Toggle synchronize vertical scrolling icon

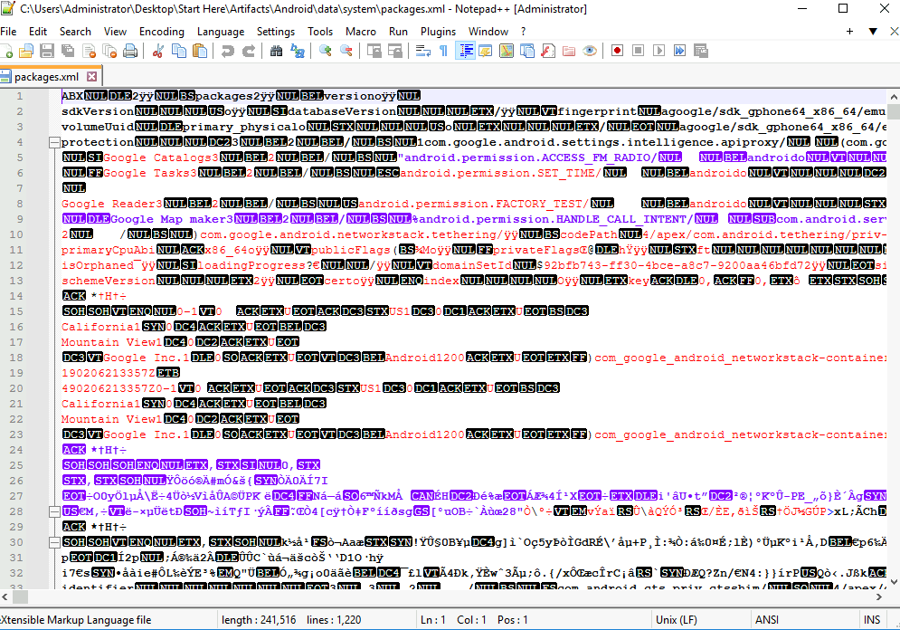click(x=374, y=51)
